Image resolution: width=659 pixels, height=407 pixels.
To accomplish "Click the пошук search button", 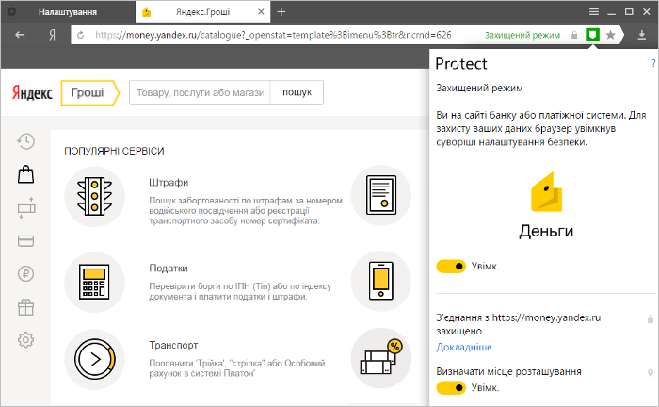I will click(x=297, y=92).
